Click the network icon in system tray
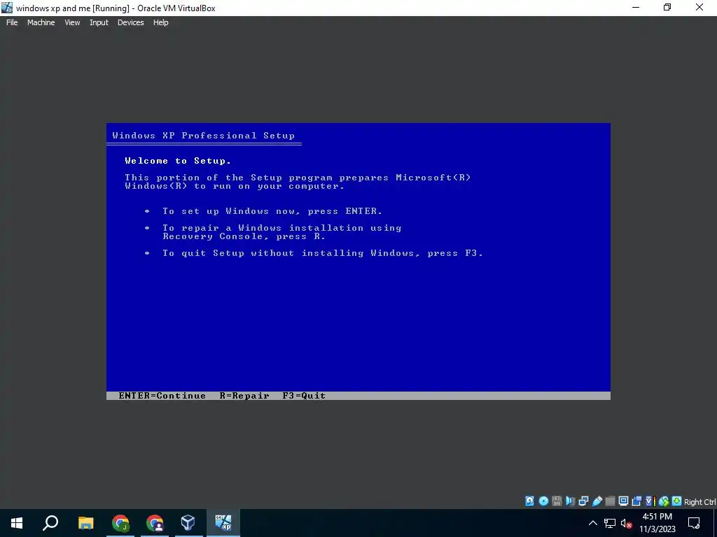Viewport: 717px width, 537px height. [x=610, y=523]
